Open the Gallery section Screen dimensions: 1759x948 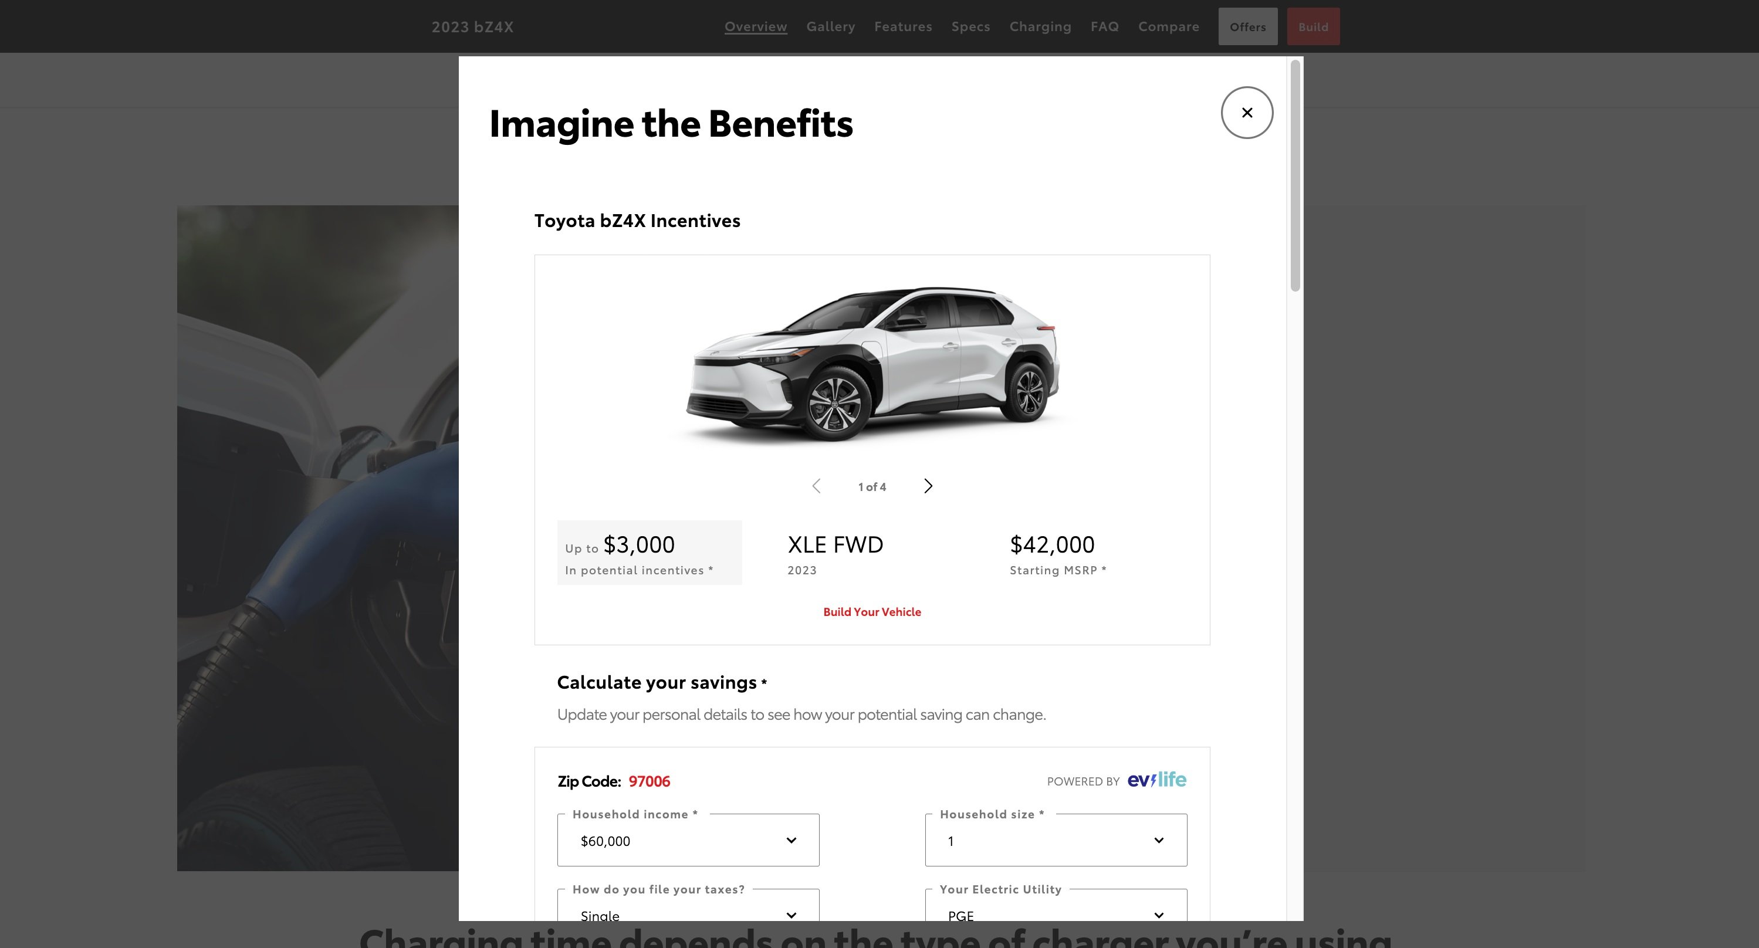(831, 26)
